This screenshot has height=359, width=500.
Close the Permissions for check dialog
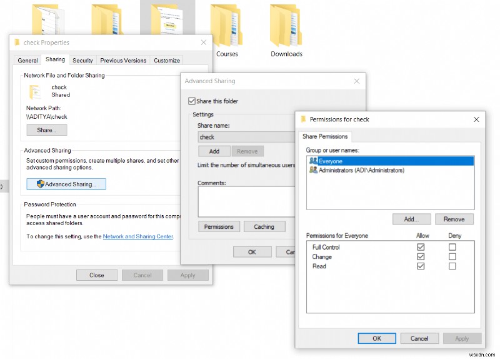(476, 119)
